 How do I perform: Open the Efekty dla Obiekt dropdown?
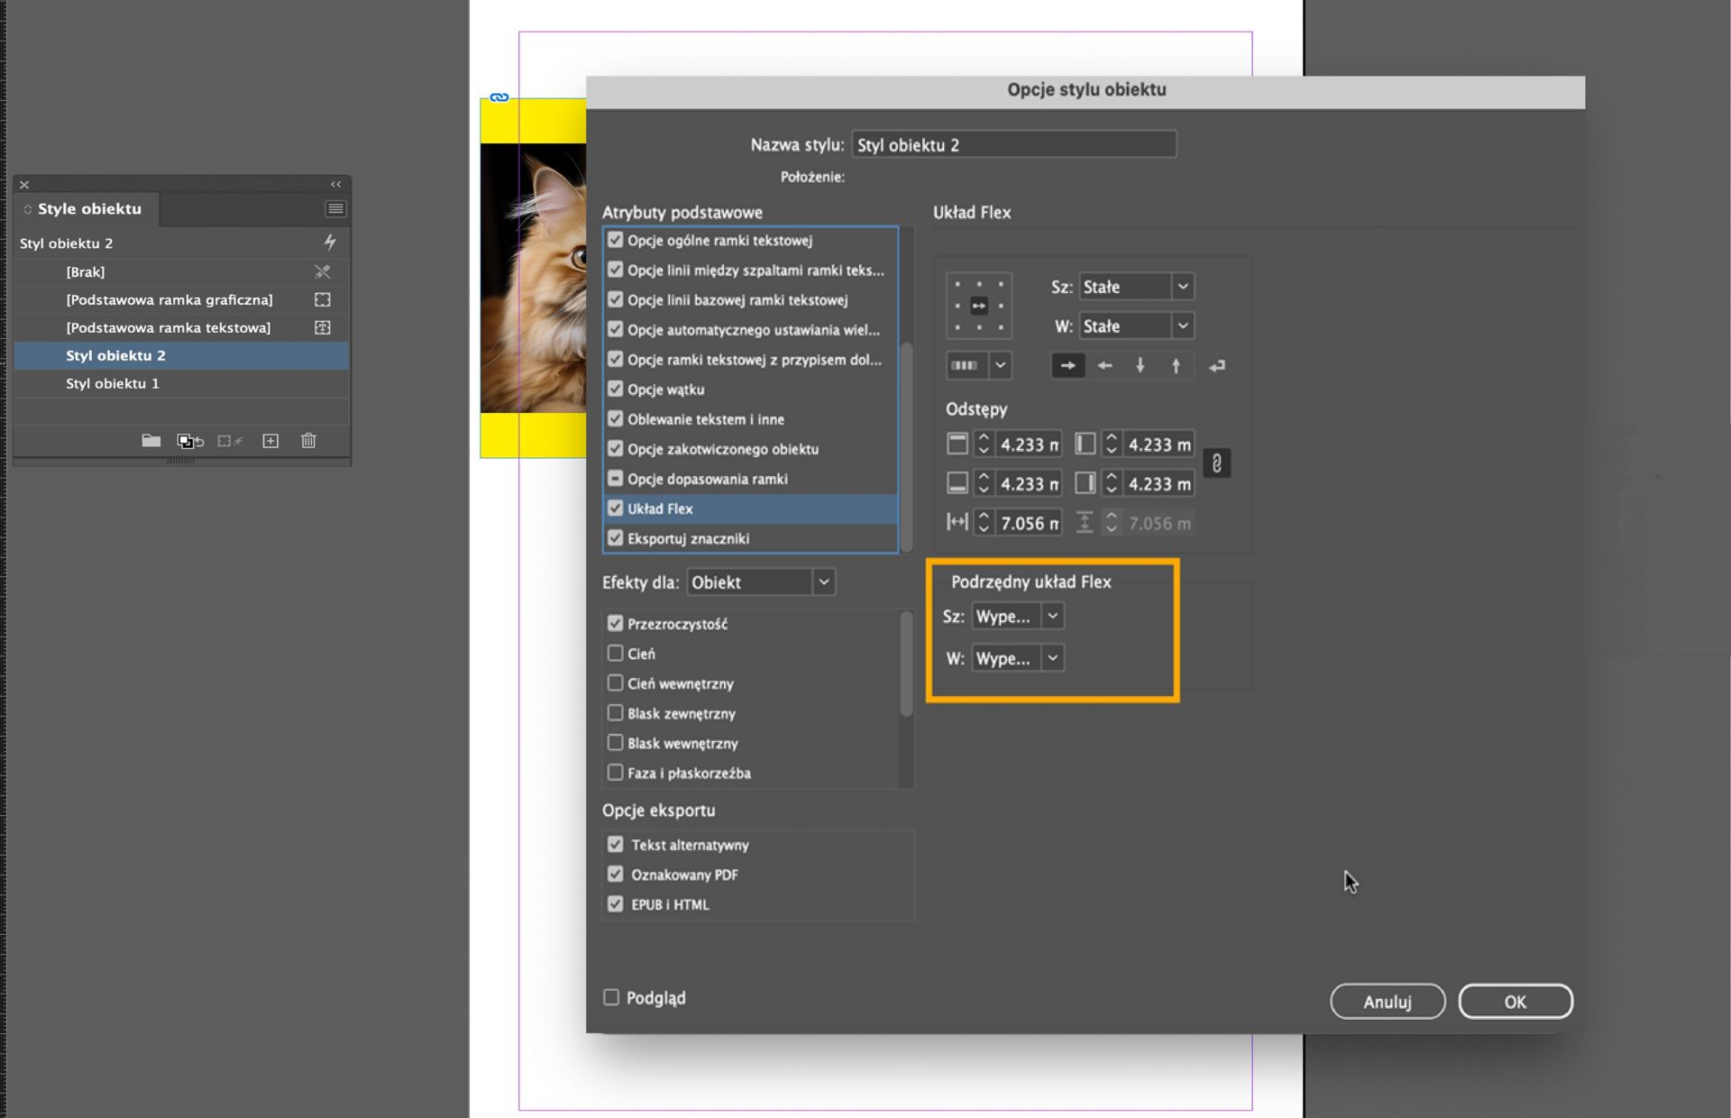[761, 582]
